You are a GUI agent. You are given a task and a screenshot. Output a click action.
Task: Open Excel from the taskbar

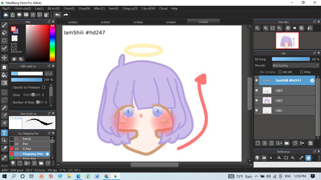click(x=88, y=176)
